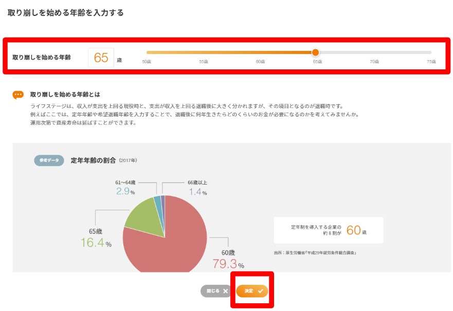Click the orange speech bubble icon
453x311 pixels.
point(18,95)
